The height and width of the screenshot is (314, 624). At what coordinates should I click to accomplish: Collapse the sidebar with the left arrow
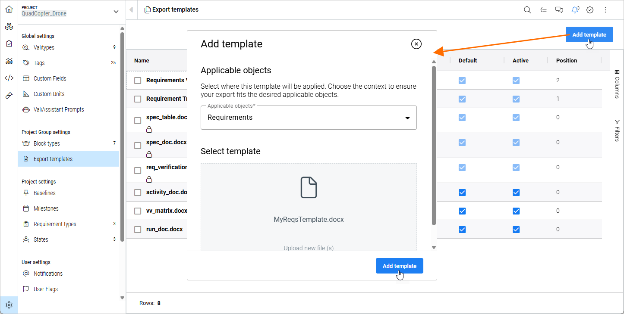(131, 10)
